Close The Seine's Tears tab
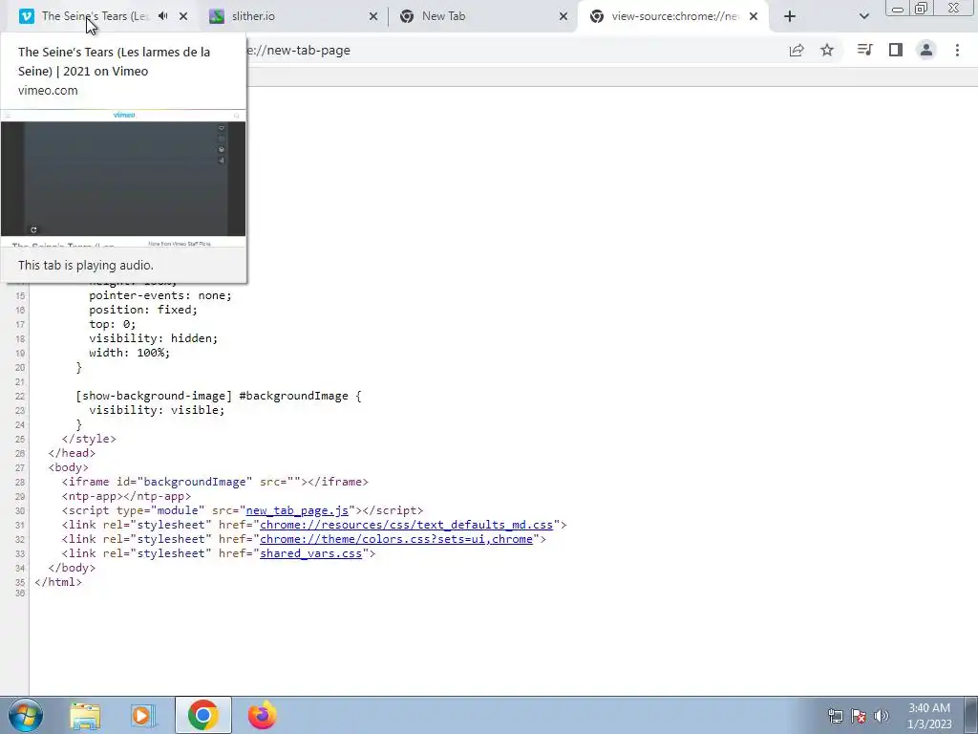Image resolution: width=978 pixels, height=734 pixels. click(183, 16)
